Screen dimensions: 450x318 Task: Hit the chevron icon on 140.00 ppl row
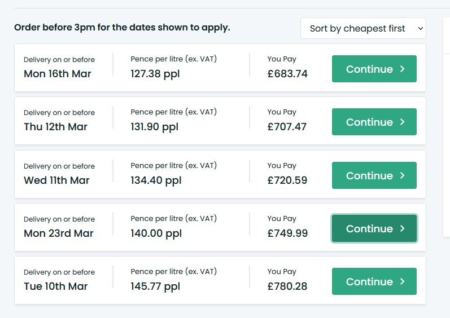click(x=403, y=228)
